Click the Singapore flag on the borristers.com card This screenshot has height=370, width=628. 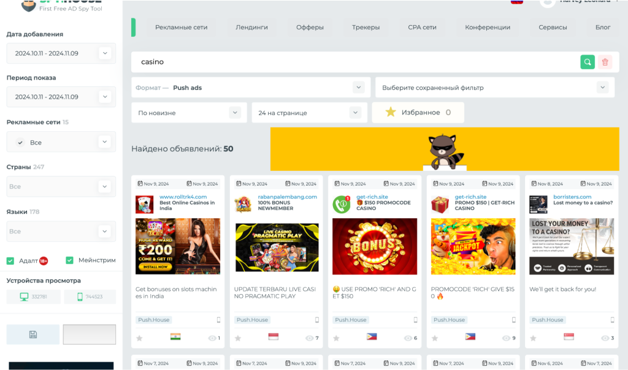tap(569, 337)
